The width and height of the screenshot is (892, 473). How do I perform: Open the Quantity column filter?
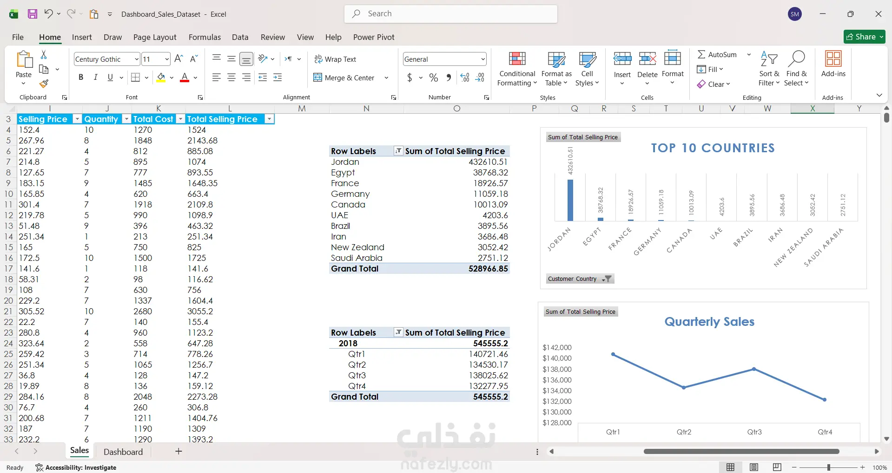(x=126, y=119)
